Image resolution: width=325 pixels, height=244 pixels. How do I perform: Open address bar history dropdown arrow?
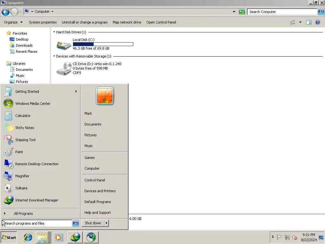pos(234,12)
